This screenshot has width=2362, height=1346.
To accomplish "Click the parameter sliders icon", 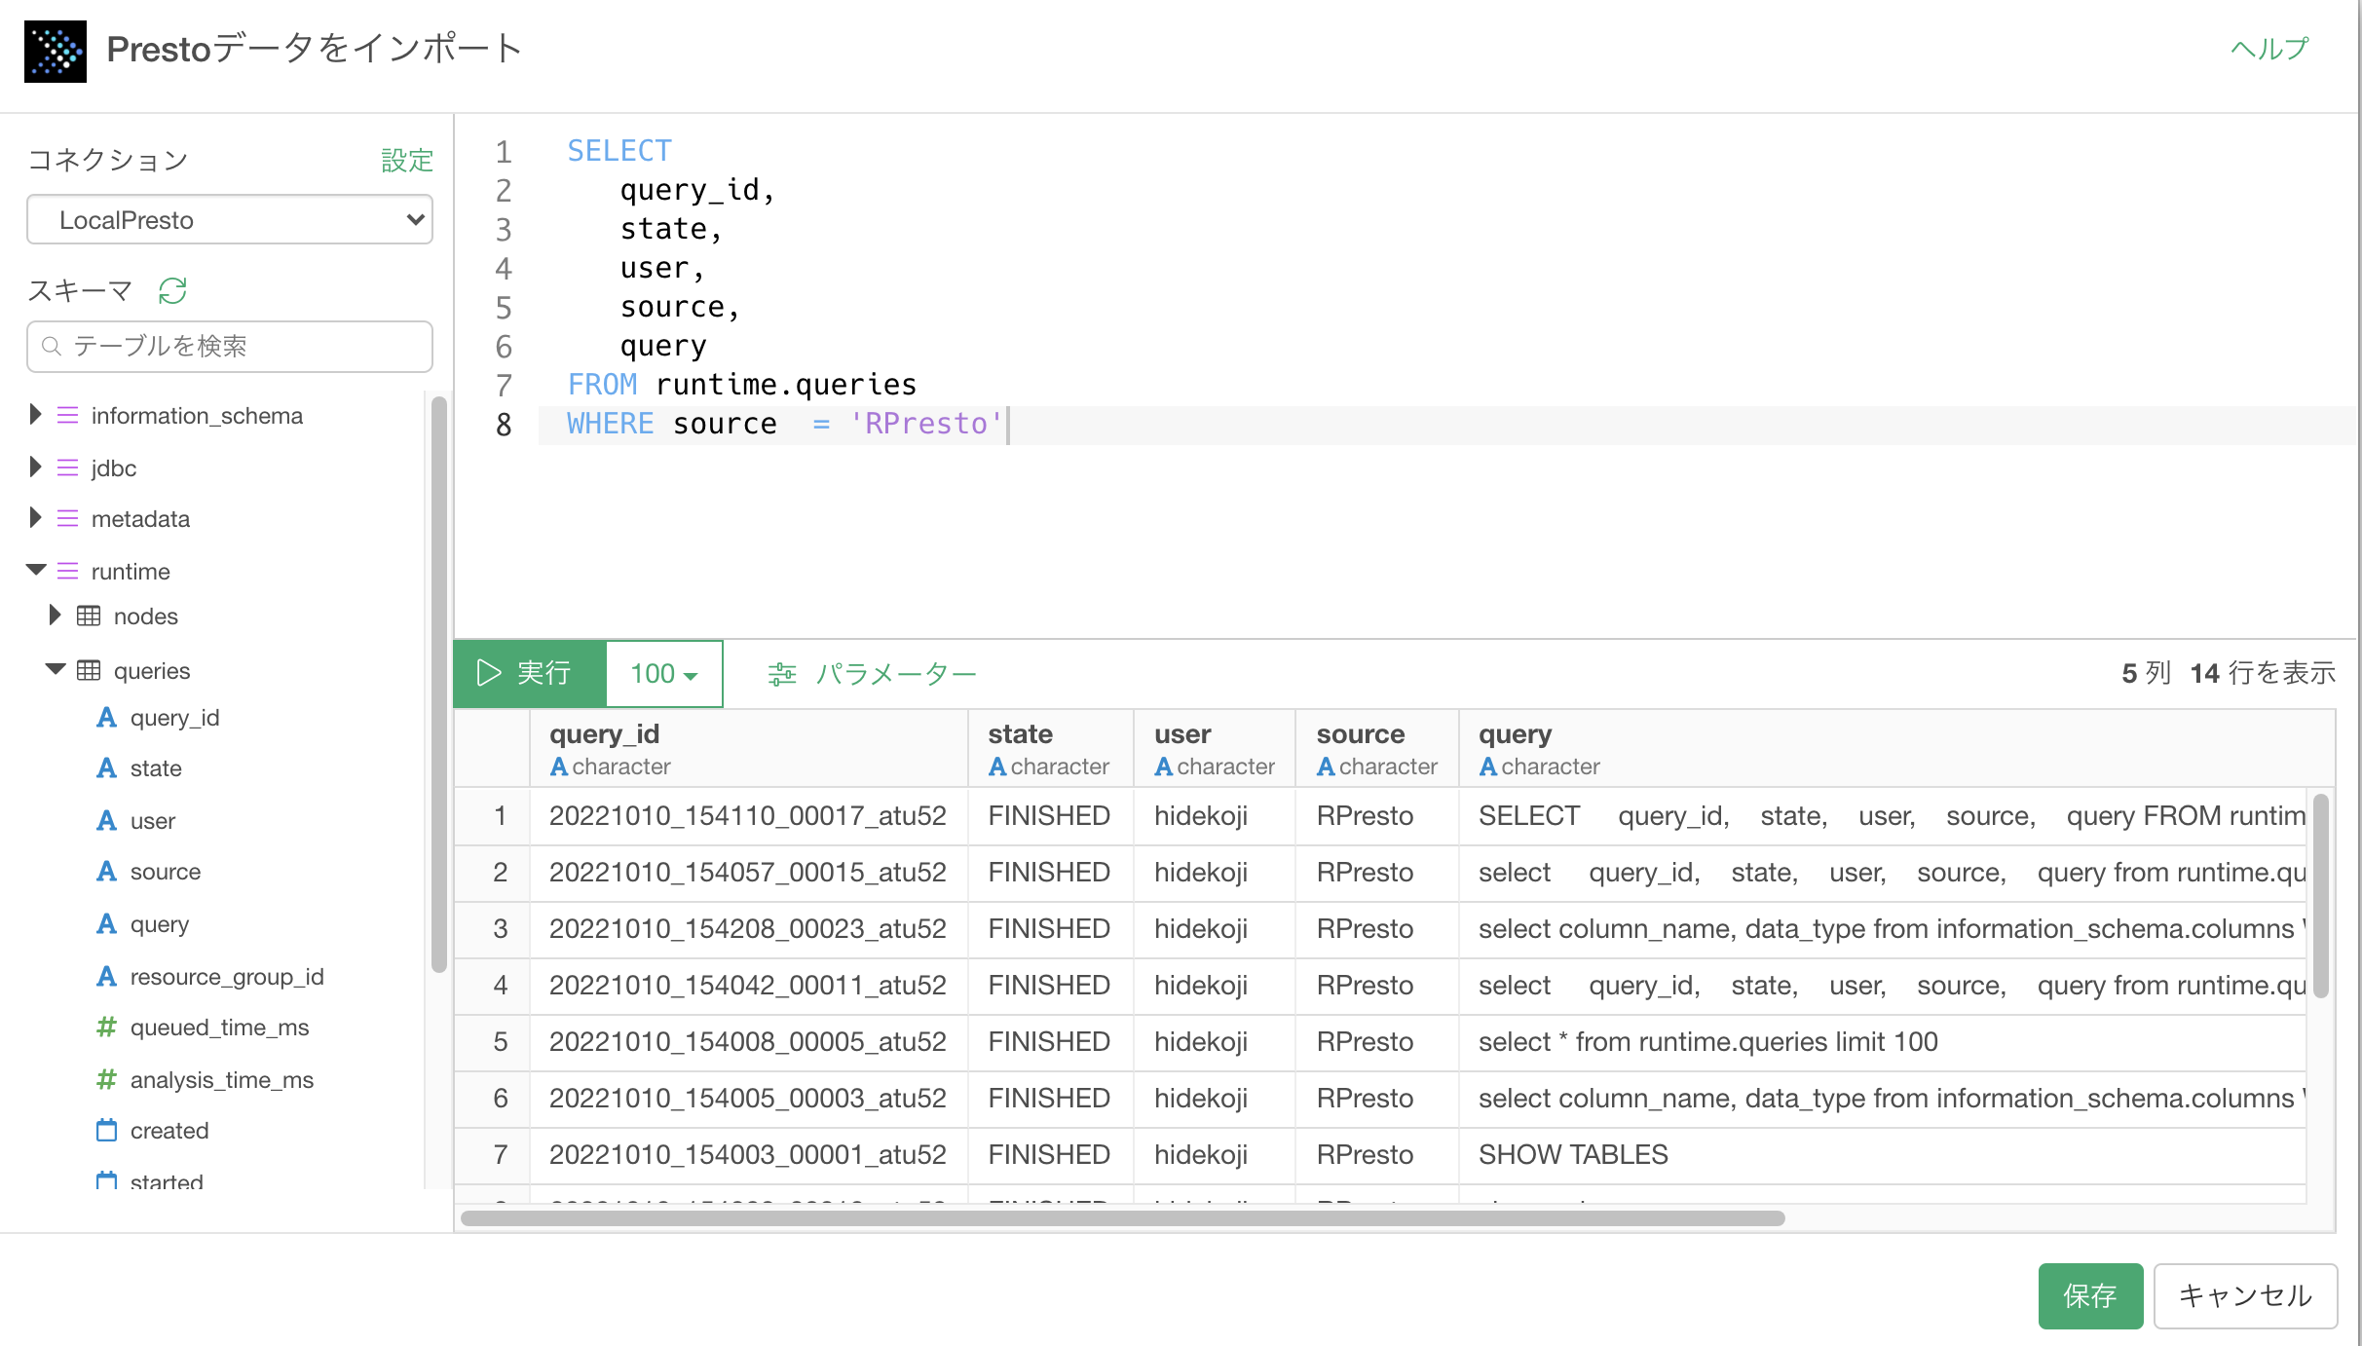I will [x=782, y=674].
